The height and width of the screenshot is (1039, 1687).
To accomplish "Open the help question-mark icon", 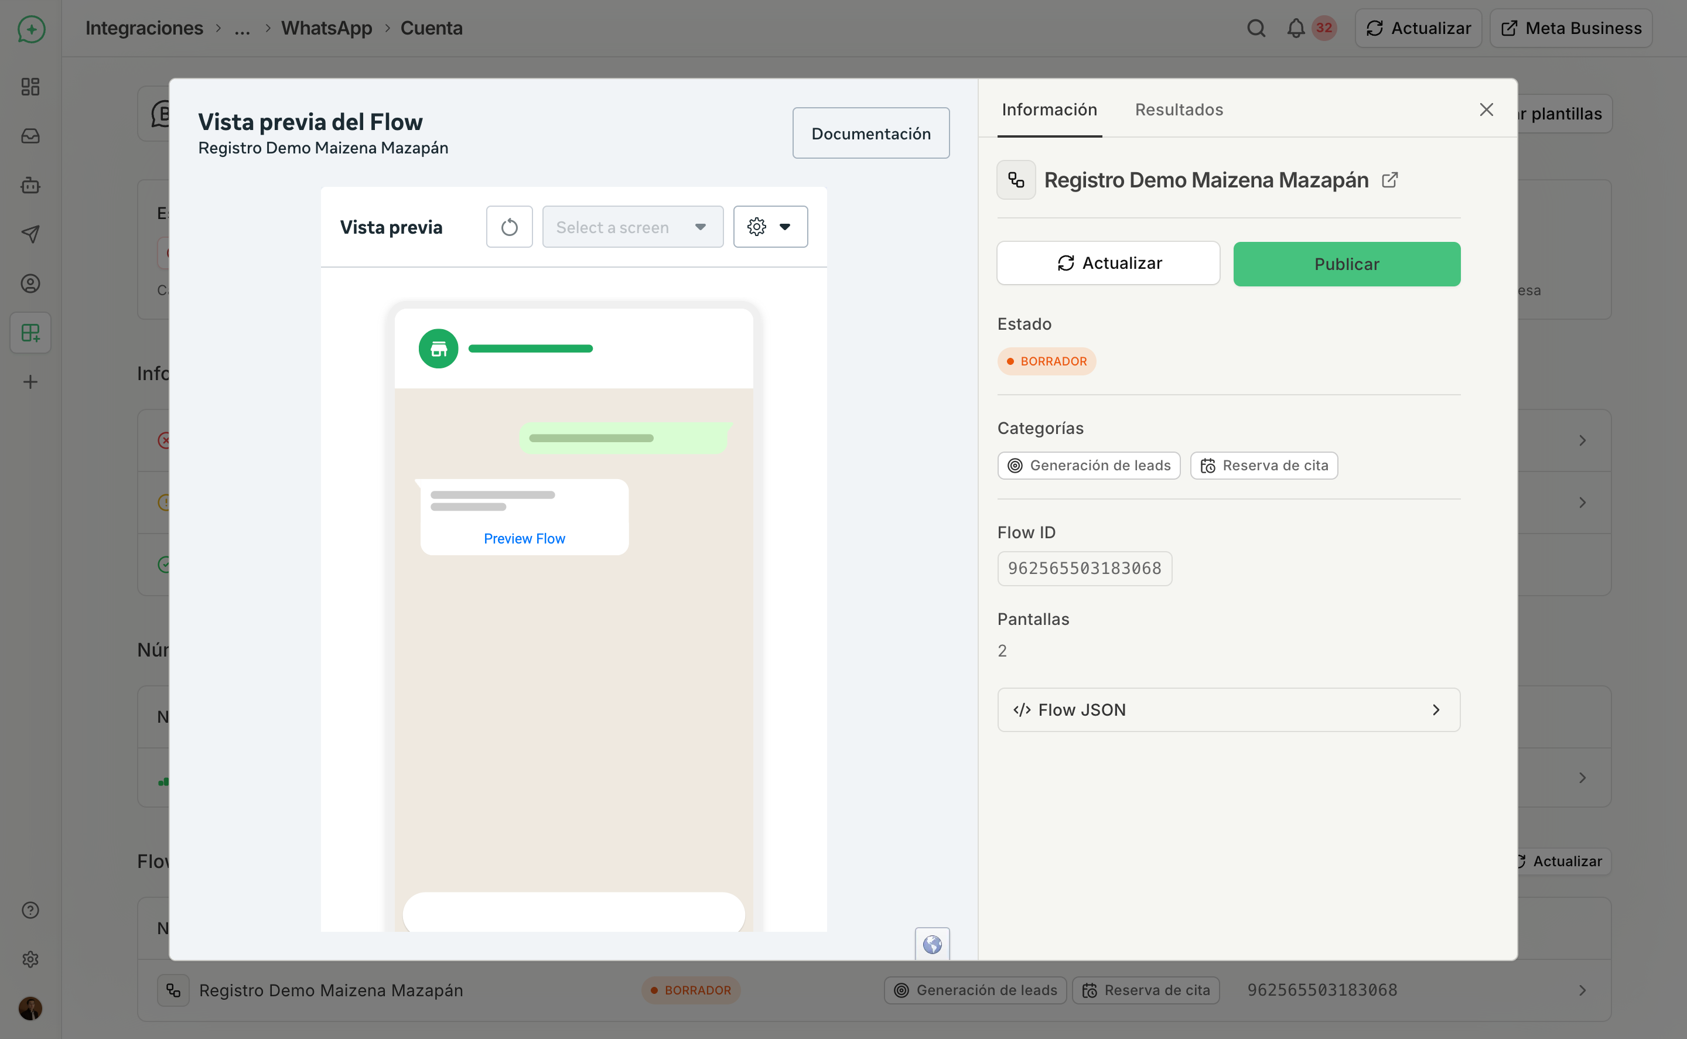I will coord(30,910).
